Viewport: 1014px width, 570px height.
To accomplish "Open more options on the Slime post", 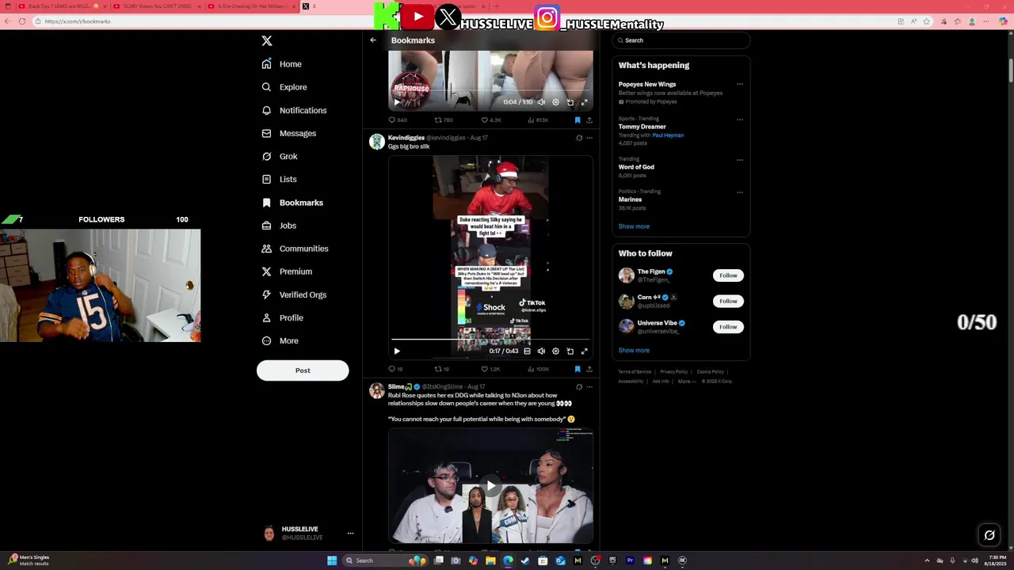I will 589,387.
